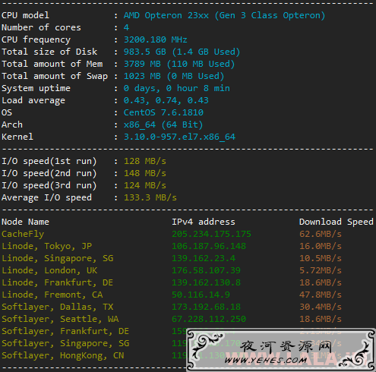
Task: Click IP address 205.234.175.175
Action: (211, 234)
